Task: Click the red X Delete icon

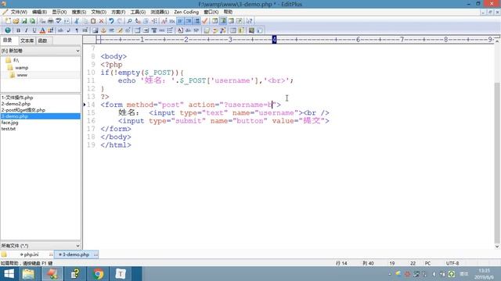Action: [101, 21]
